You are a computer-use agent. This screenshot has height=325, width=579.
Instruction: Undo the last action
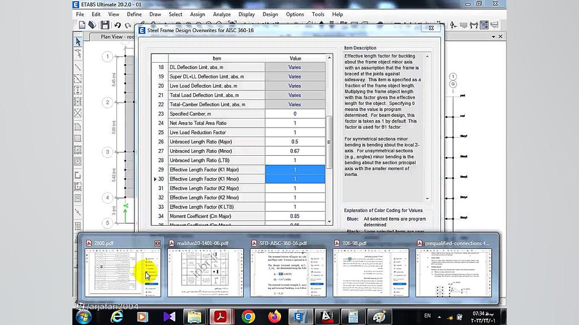point(118,25)
